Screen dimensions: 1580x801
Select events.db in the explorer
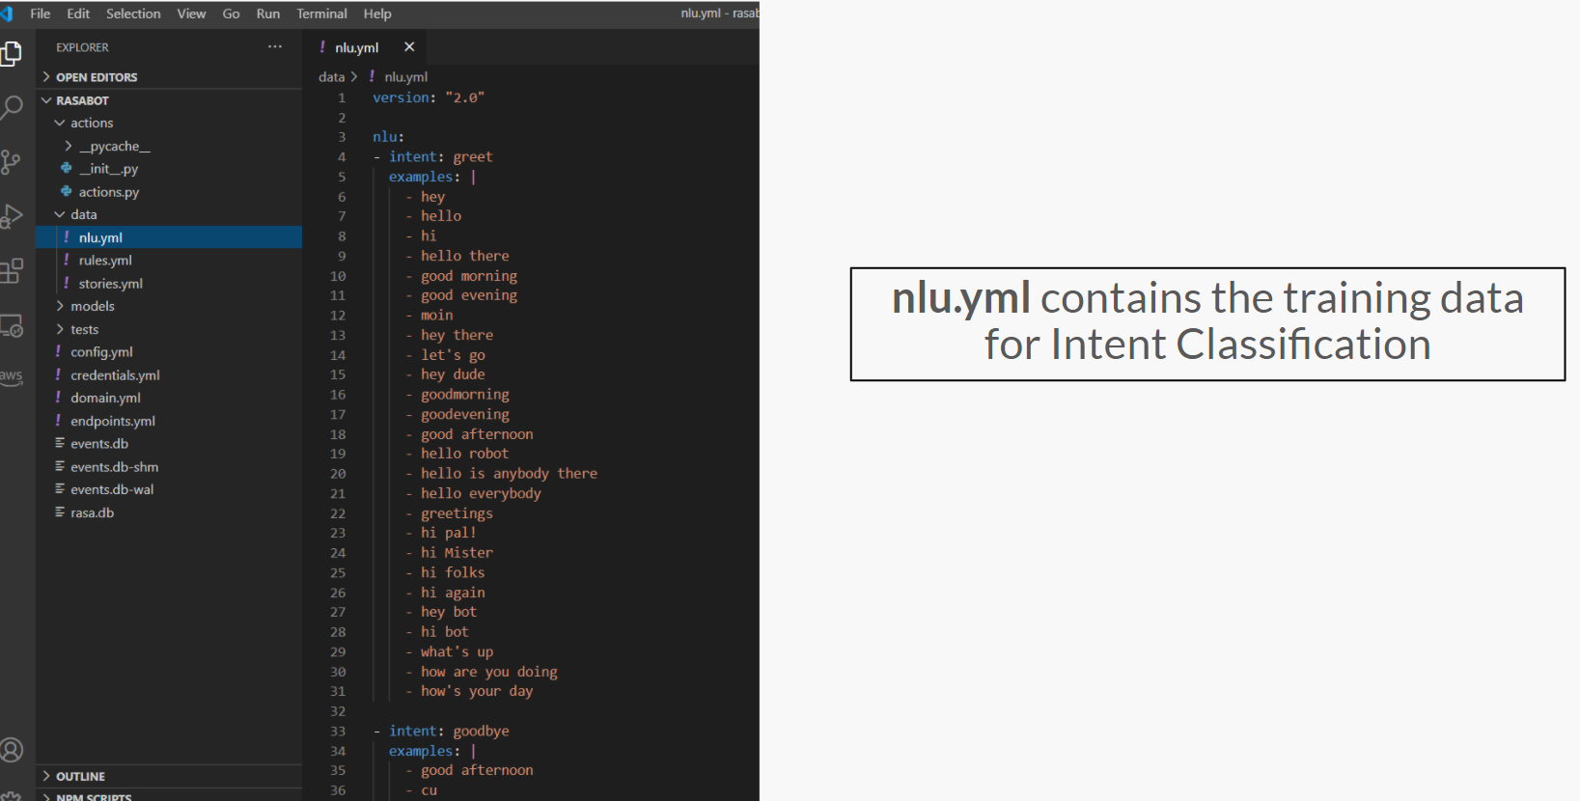(169, 444)
